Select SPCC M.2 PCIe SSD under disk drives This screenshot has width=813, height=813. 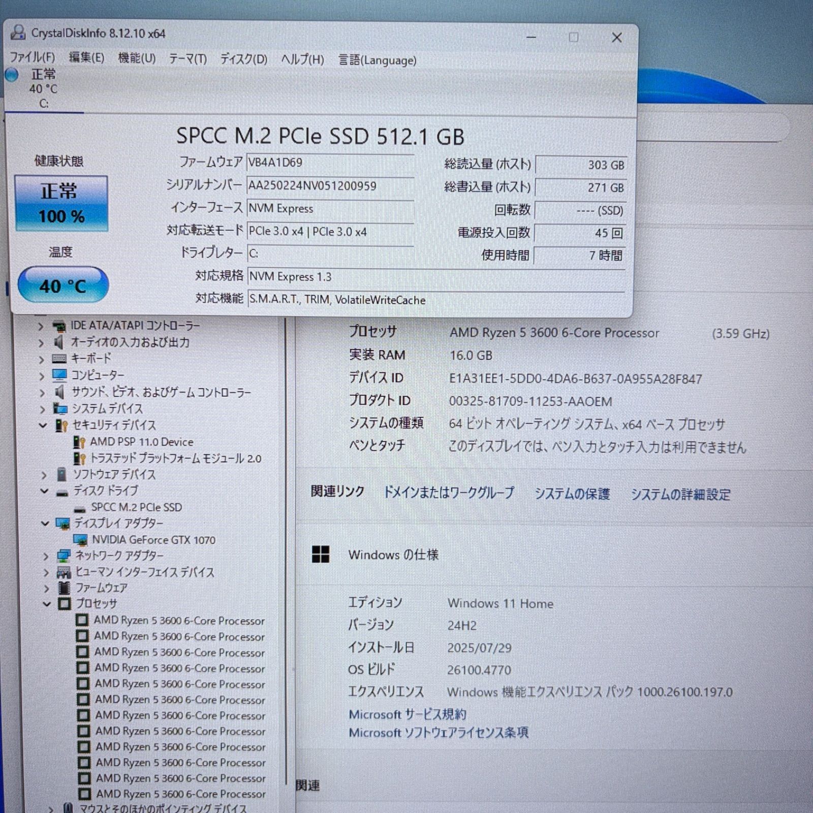(x=137, y=507)
